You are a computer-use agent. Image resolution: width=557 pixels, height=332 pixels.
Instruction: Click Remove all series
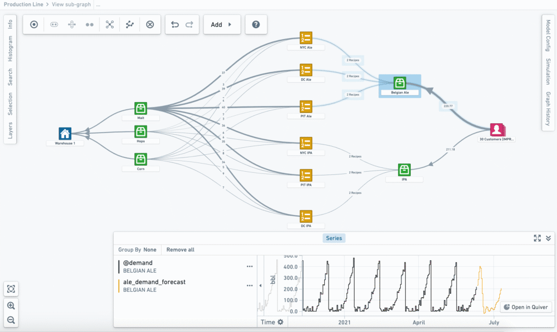(181, 250)
